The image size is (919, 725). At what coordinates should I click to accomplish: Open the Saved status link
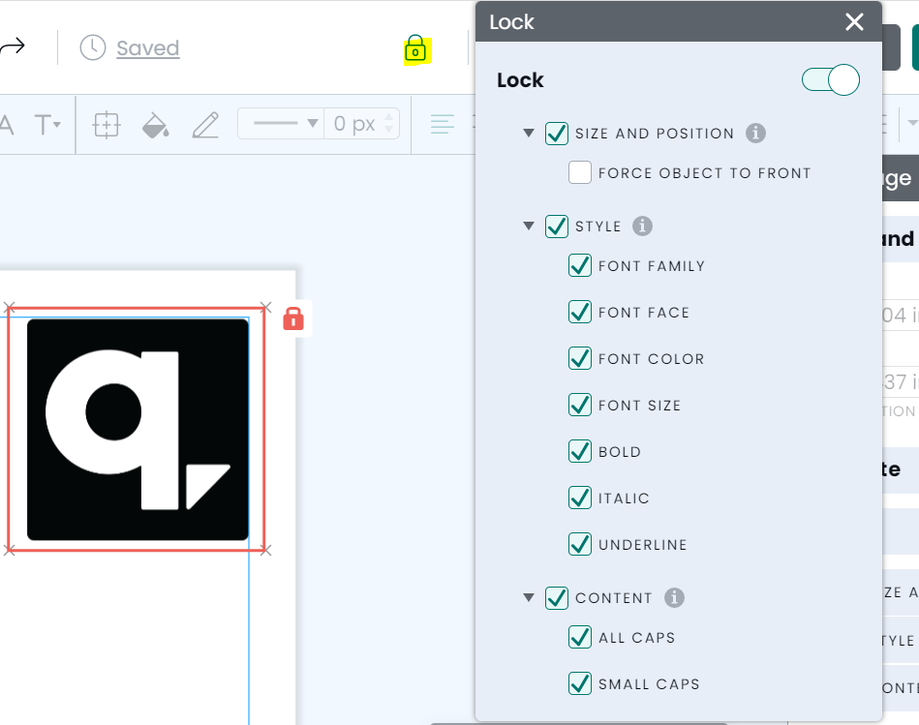pos(148,48)
